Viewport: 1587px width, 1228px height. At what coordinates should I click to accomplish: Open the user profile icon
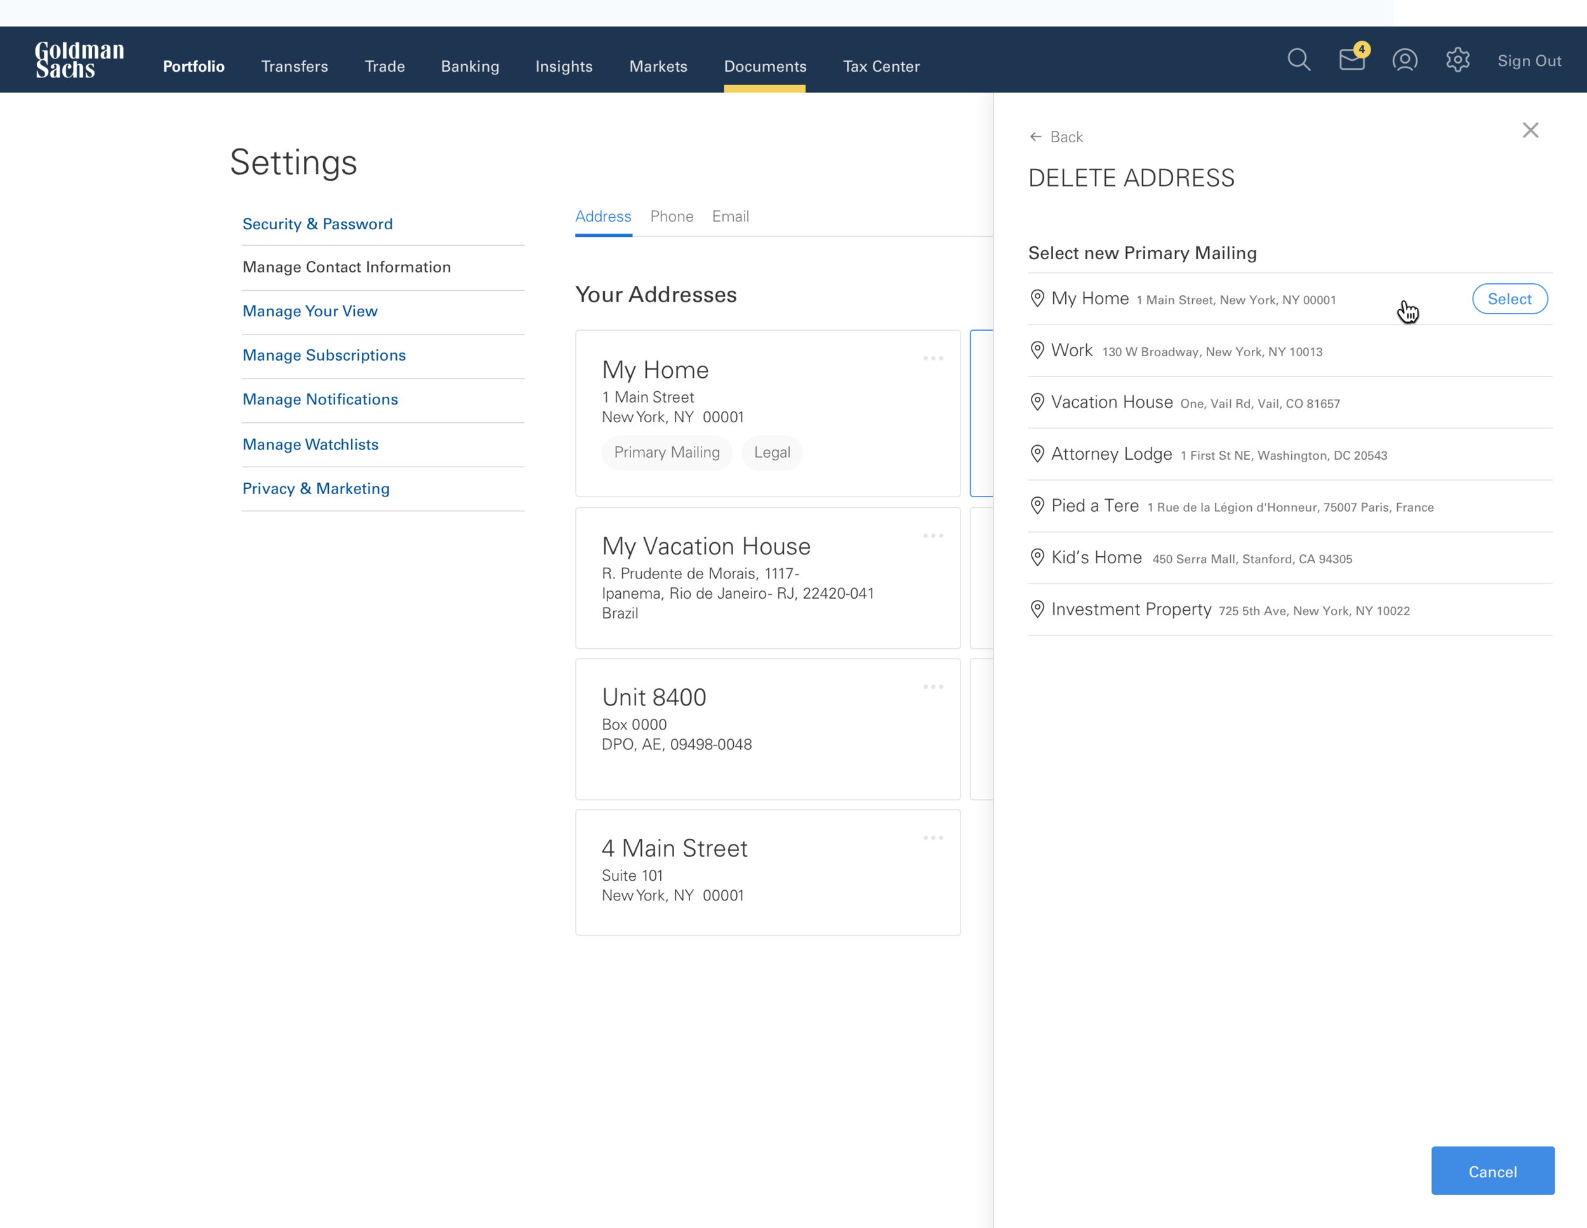point(1405,60)
